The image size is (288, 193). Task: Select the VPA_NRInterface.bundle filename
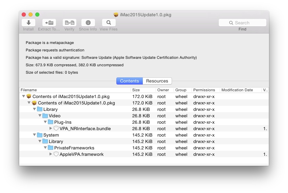click(85, 128)
